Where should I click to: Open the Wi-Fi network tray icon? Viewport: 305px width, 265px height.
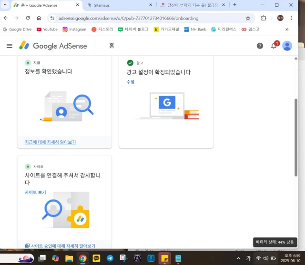[x=258, y=258]
